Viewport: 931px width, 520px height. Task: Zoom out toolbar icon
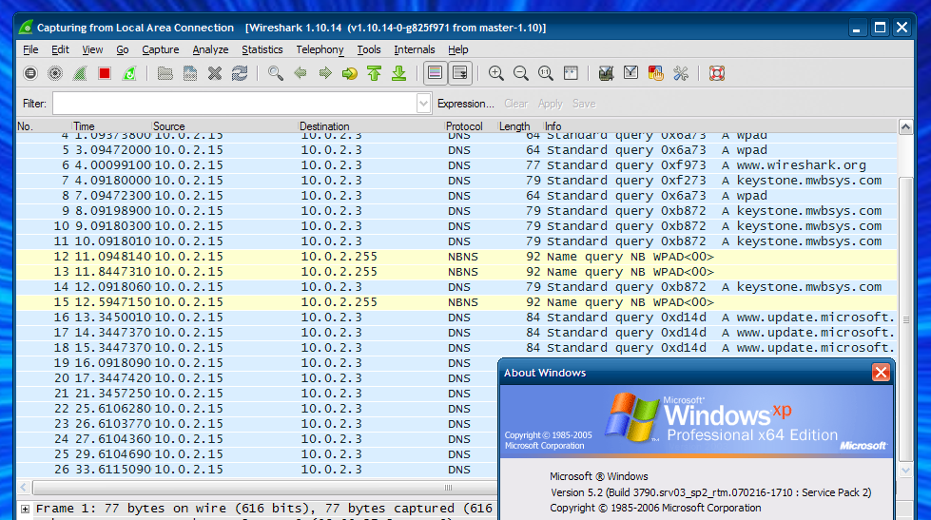[521, 73]
